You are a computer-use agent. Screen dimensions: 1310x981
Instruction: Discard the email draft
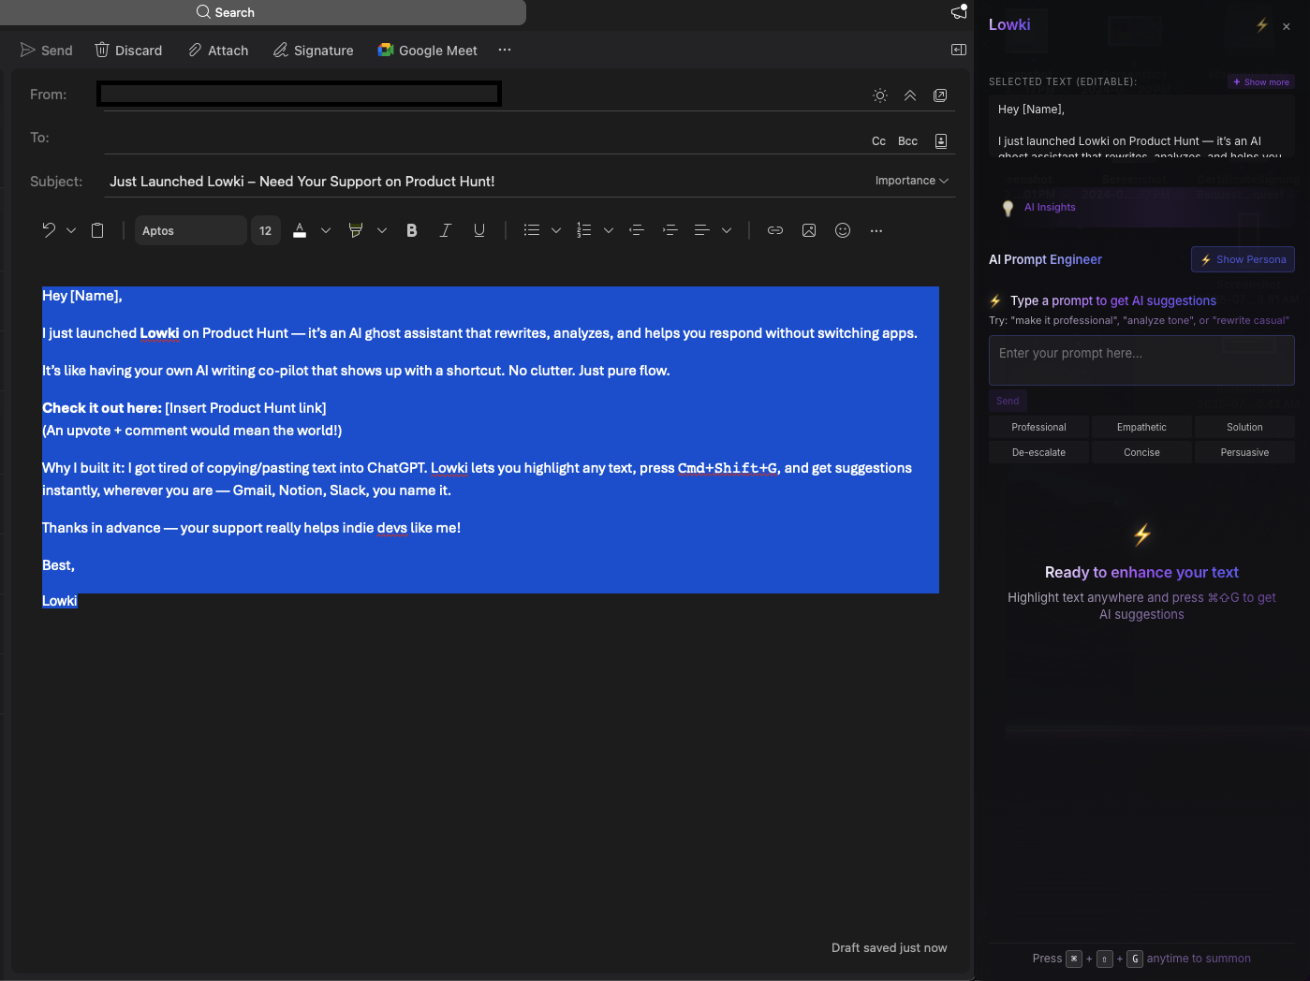coord(128,51)
